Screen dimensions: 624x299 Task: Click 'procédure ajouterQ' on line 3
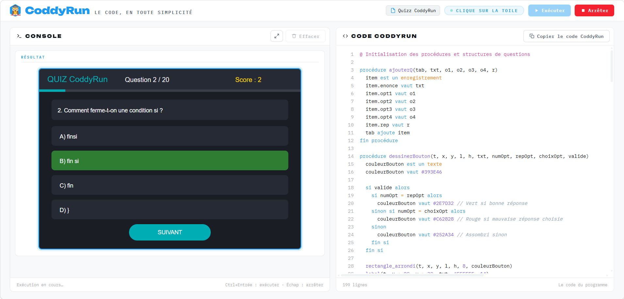(x=386, y=70)
